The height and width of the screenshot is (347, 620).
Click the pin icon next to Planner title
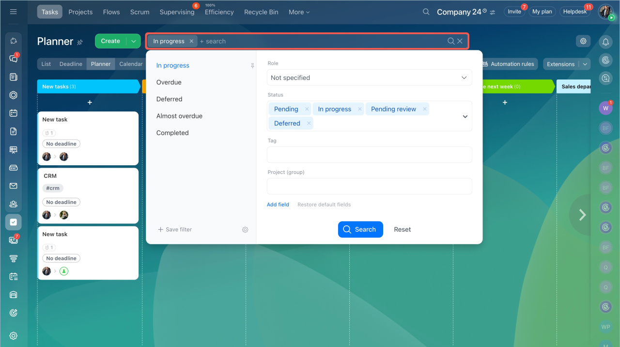80,42
